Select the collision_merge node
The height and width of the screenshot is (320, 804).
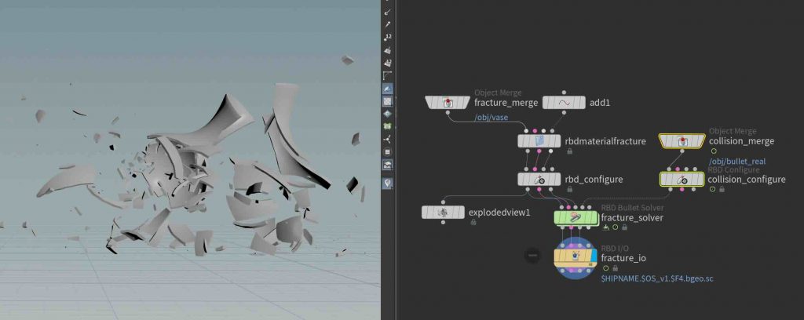coord(682,141)
